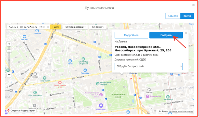This screenshot has width=199, height=117.
Task: Switch to the Карта view tab
Action: [x=187, y=16]
